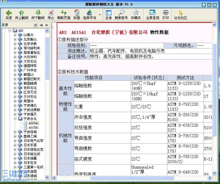Expand the 北京瀚仑 tree node

tap(15, 39)
